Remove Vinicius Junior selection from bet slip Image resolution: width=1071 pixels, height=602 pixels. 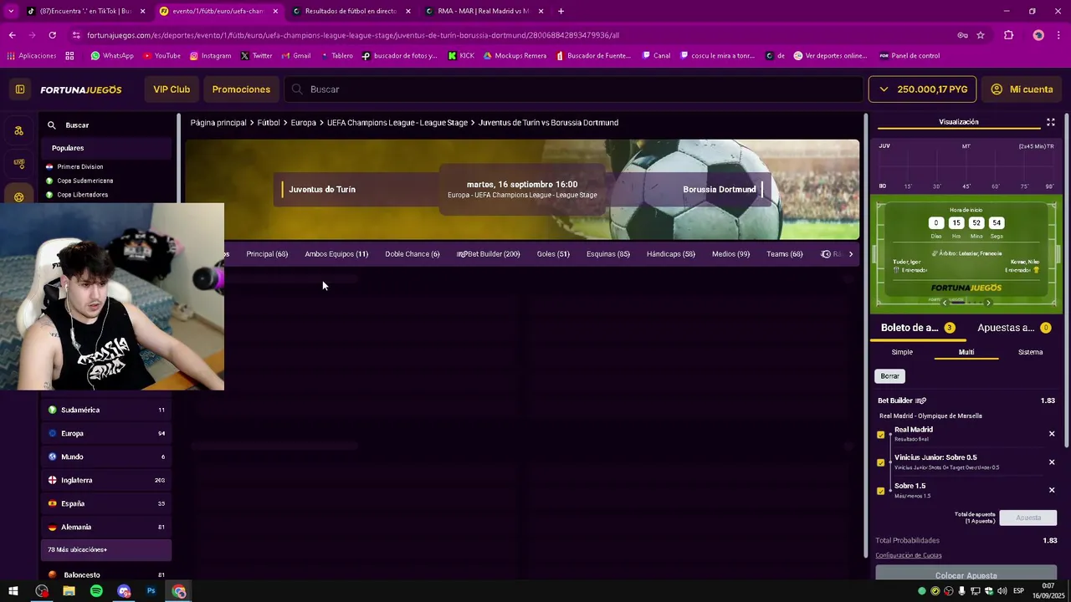click(1052, 462)
